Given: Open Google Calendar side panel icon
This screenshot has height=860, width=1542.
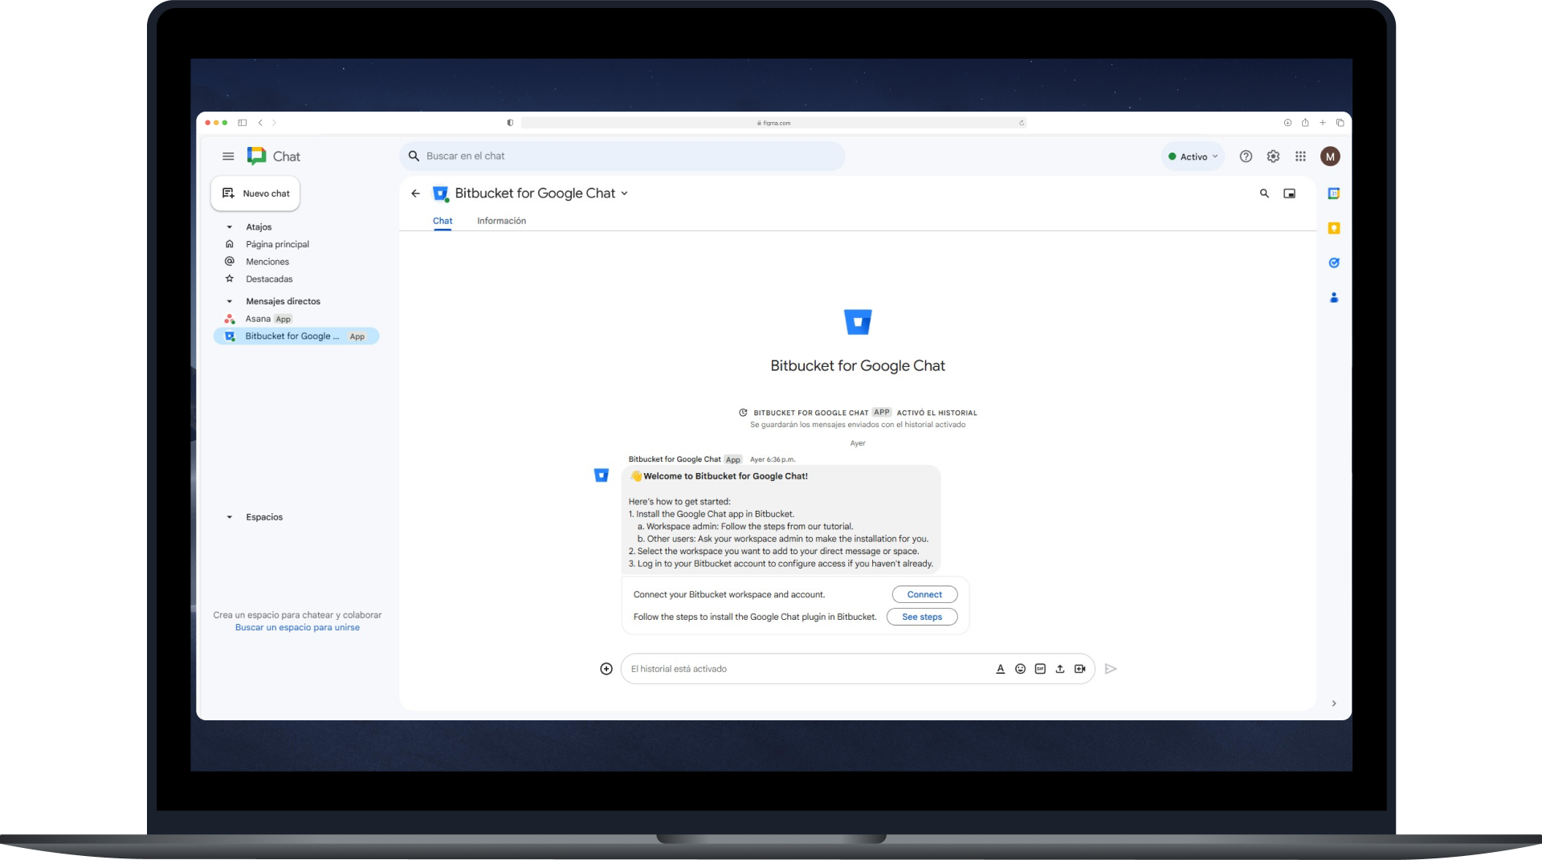Looking at the screenshot, I should point(1334,194).
